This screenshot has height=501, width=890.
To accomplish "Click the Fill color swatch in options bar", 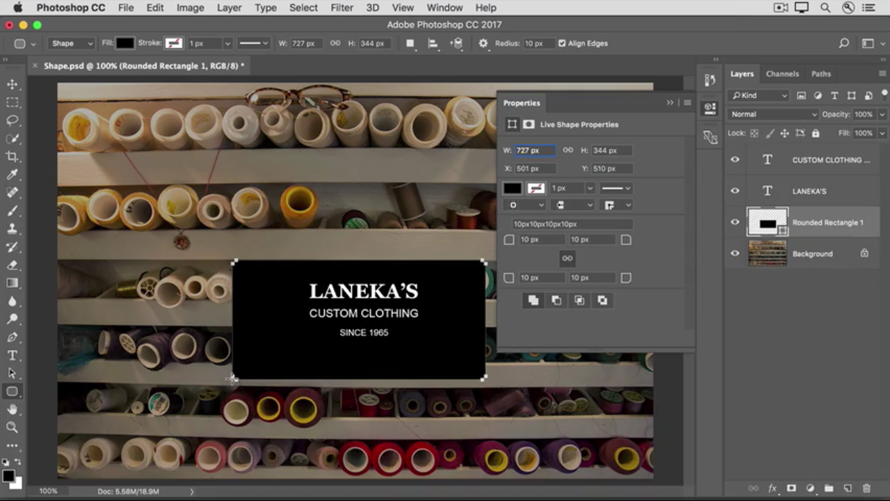I will [x=124, y=43].
